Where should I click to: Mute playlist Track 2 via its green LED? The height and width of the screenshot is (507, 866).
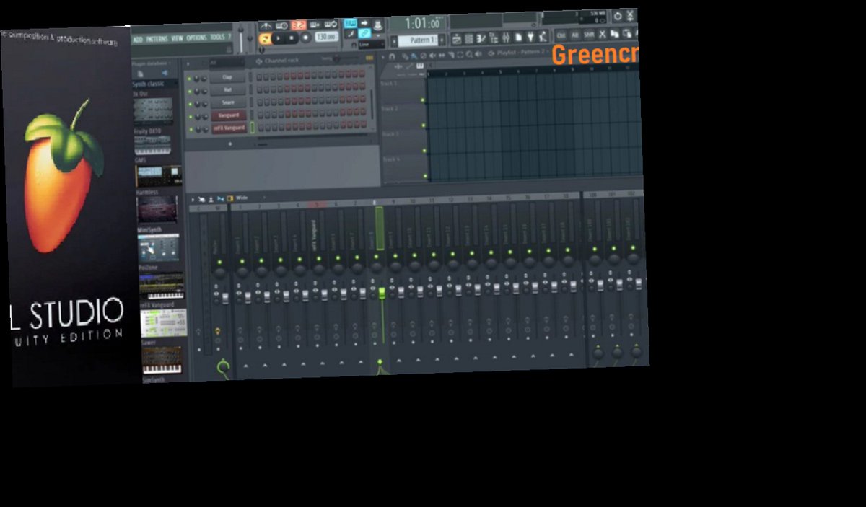click(x=424, y=125)
